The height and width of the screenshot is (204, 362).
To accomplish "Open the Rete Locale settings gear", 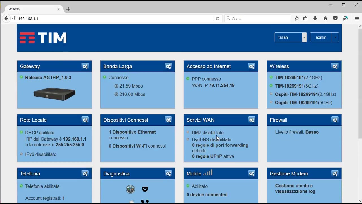I will (85, 120).
